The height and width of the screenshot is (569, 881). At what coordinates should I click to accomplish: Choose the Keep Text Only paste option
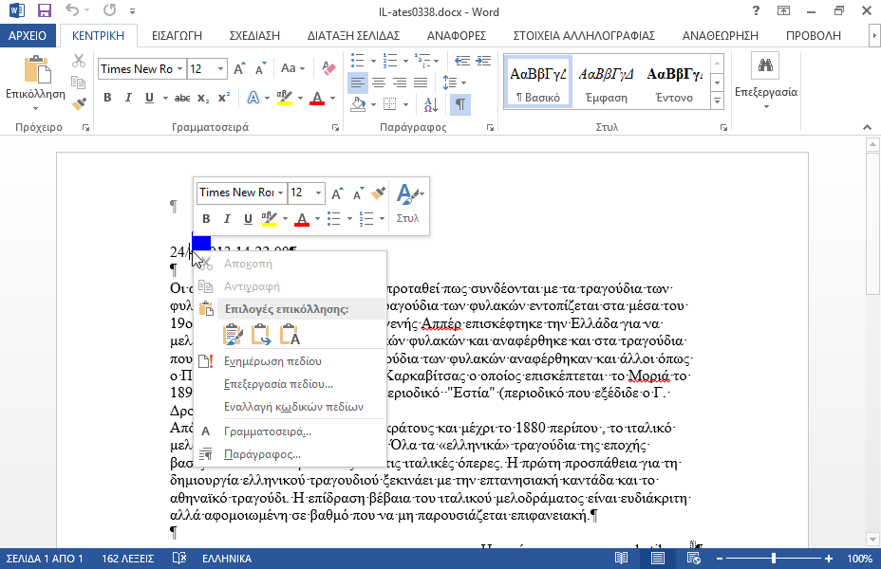pyautogui.click(x=290, y=335)
